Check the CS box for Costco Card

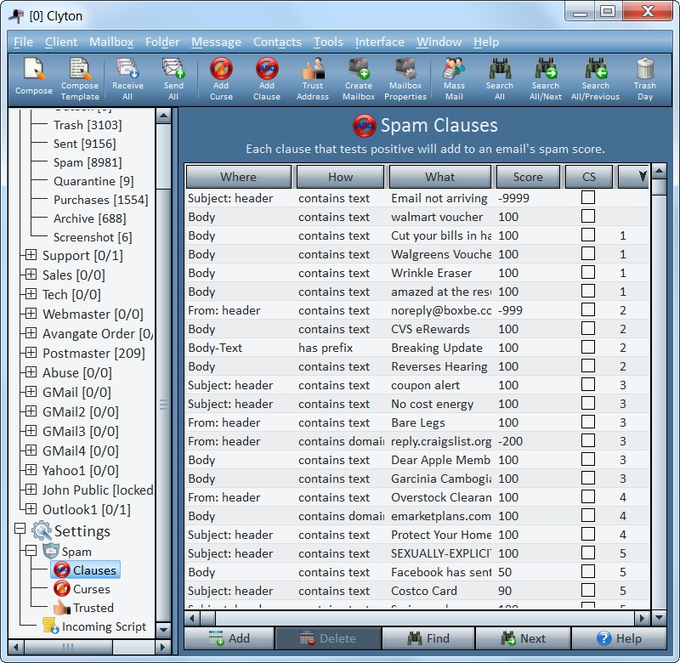click(588, 590)
